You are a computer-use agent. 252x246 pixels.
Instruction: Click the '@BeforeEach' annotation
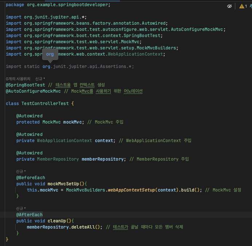(31, 178)
